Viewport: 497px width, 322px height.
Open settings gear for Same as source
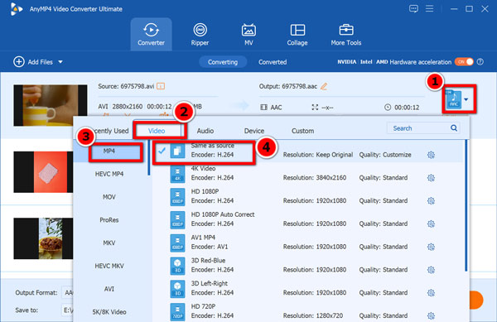pyautogui.click(x=431, y=155)
